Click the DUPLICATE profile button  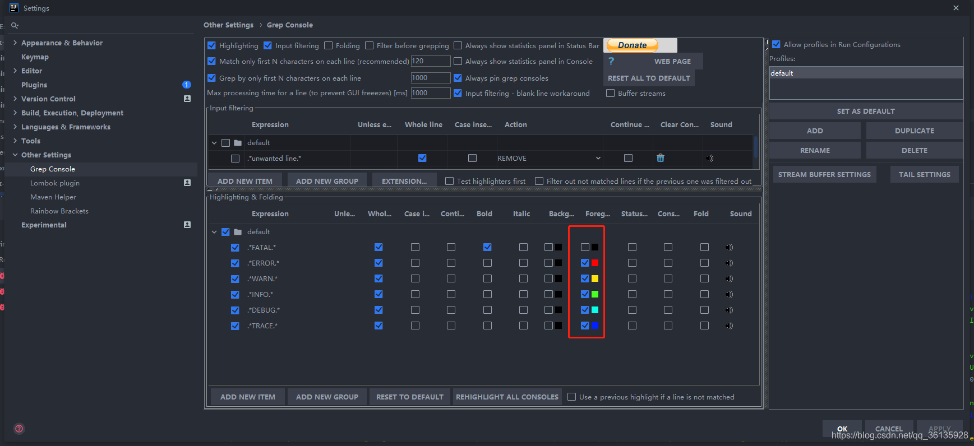[915, 131]
